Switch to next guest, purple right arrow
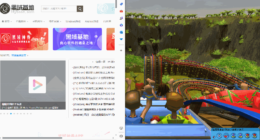Screen dimensions: 260x140 click(240, 136)
